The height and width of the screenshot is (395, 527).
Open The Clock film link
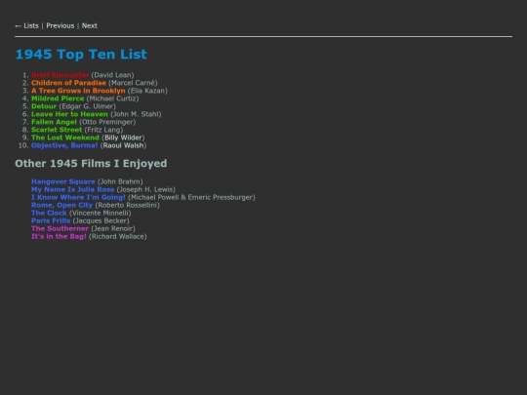pyautogui.click(x=49, y=213)
